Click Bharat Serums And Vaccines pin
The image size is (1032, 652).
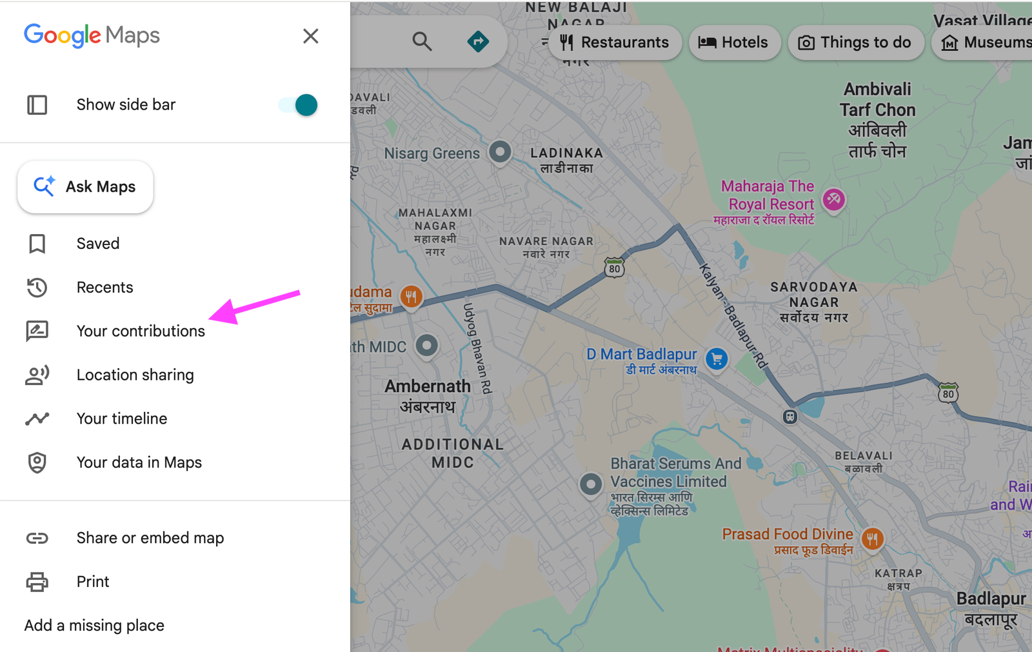(x=590, y=484)
